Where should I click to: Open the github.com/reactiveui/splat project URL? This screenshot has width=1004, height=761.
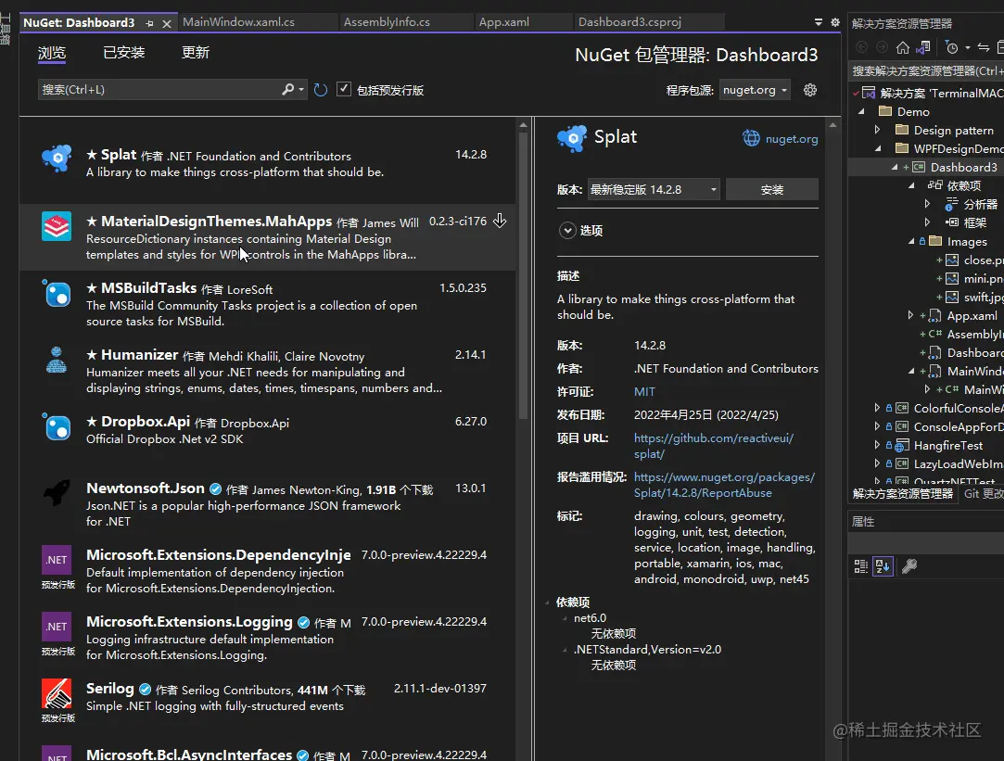714,446
